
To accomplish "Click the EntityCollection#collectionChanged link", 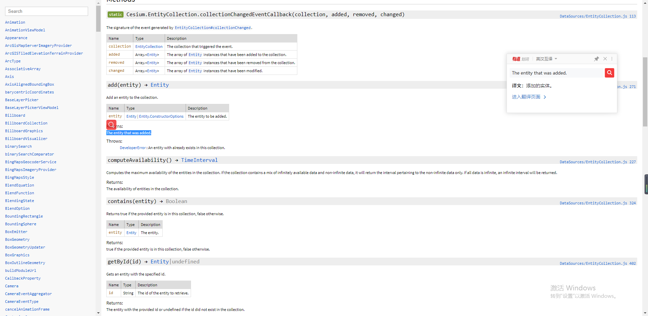I will pos(212,28).
